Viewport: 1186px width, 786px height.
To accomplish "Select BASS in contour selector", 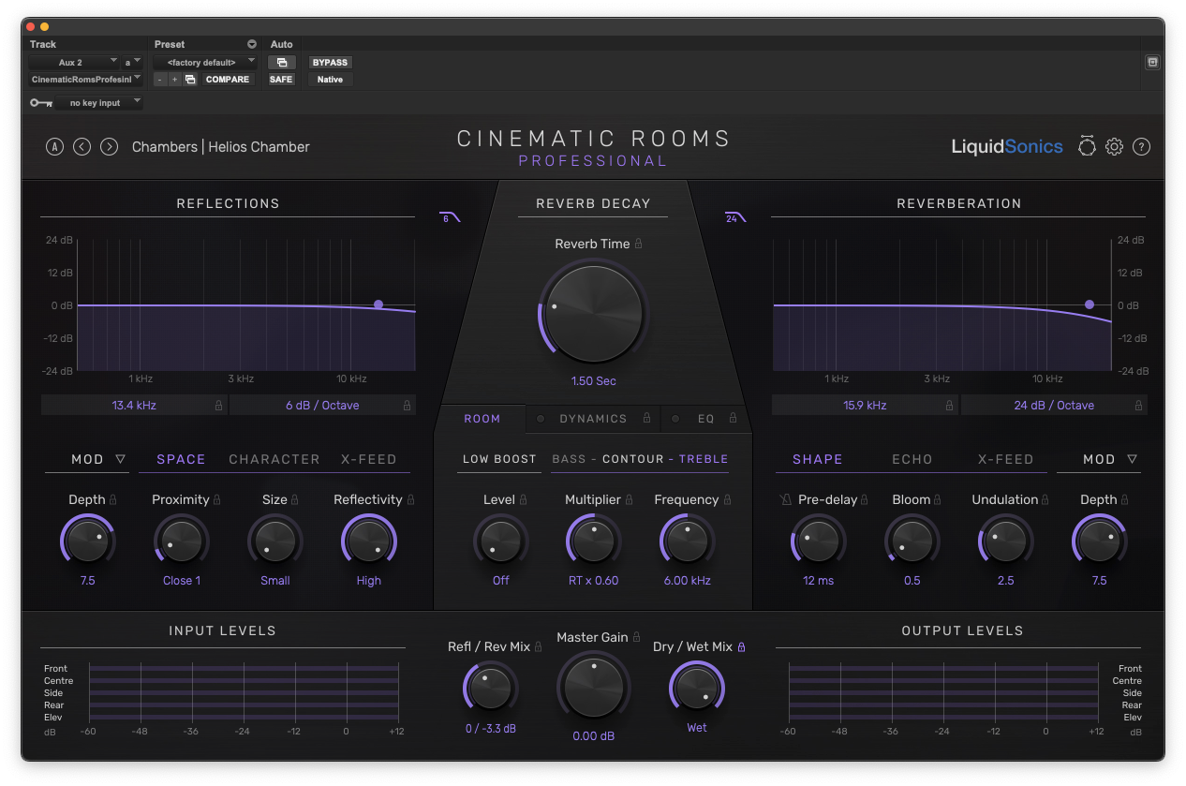I will point(570,459).
